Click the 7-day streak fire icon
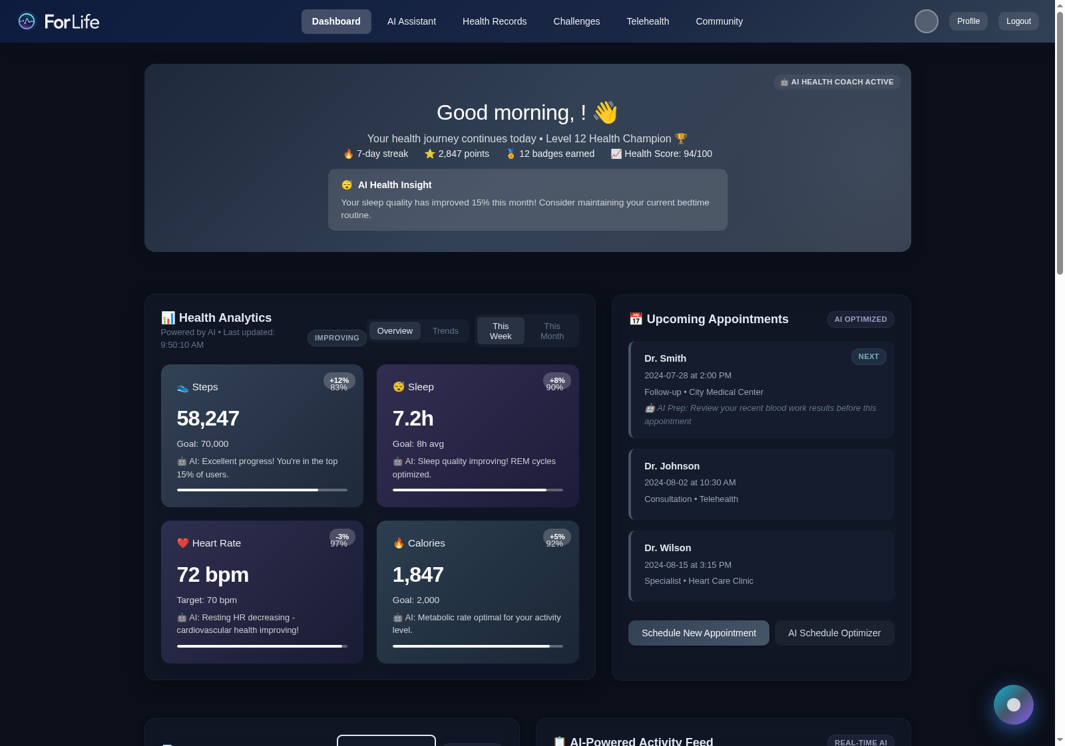1065x746 pixels. [349, 154]
